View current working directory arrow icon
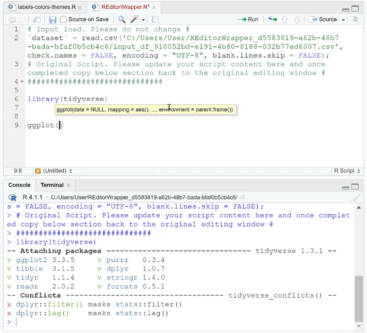367x333 pixels. (243, 197)
